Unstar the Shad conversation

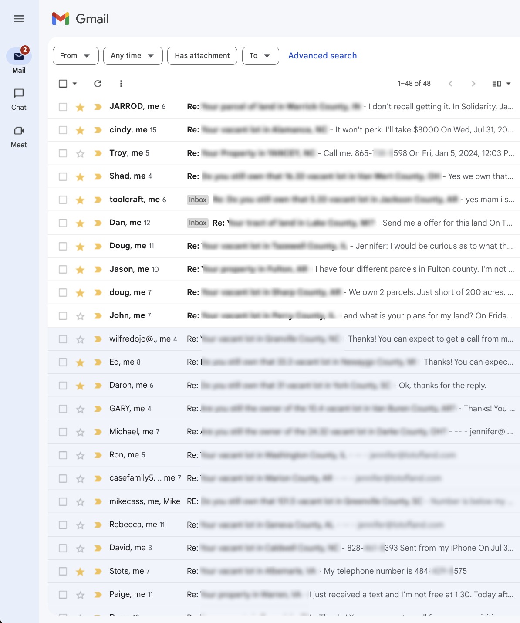80,176
